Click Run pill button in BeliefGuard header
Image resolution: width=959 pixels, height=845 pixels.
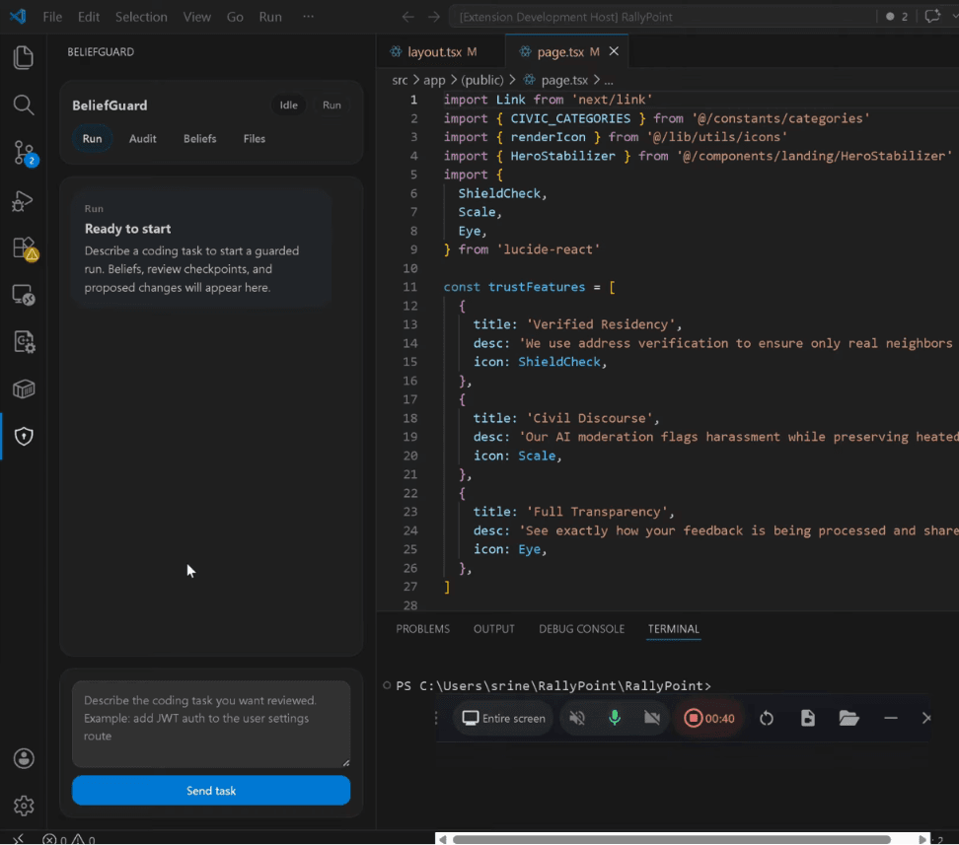click(332, 106)
